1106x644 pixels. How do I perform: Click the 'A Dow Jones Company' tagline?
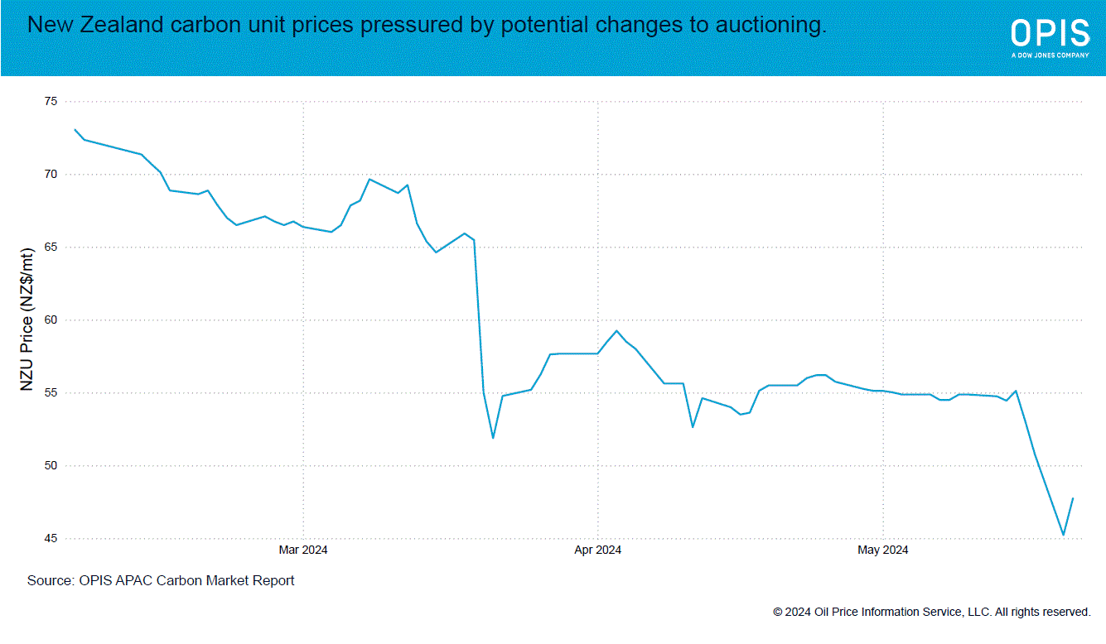point(1050,55)
